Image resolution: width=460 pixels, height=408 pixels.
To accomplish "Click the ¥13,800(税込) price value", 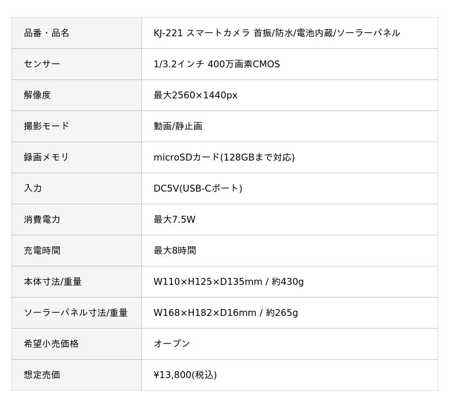I will (x=185, y=375).
